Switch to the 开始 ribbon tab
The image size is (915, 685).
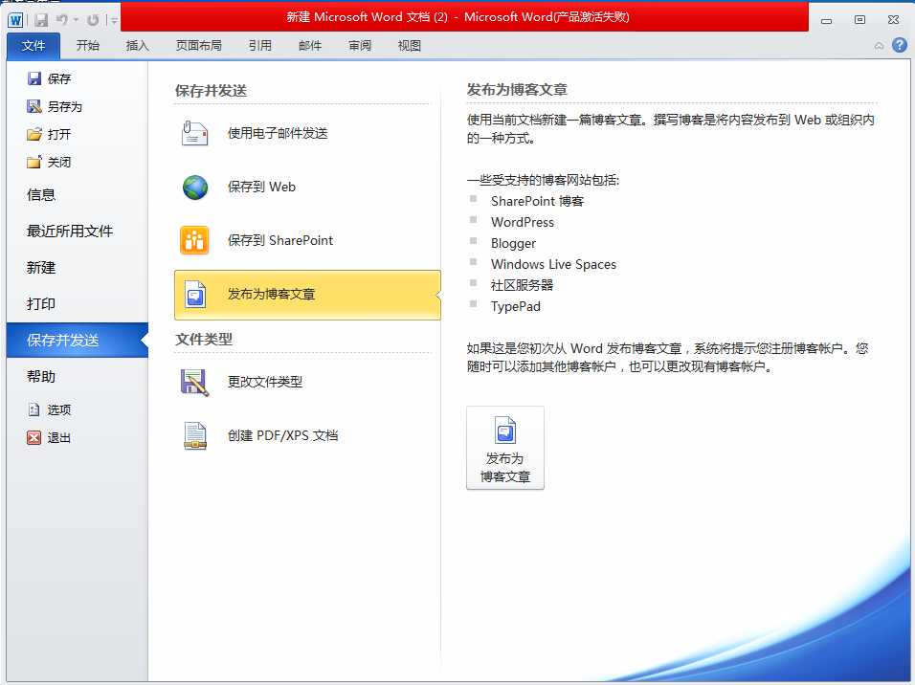pyautogui.click(x=87, y=46)
